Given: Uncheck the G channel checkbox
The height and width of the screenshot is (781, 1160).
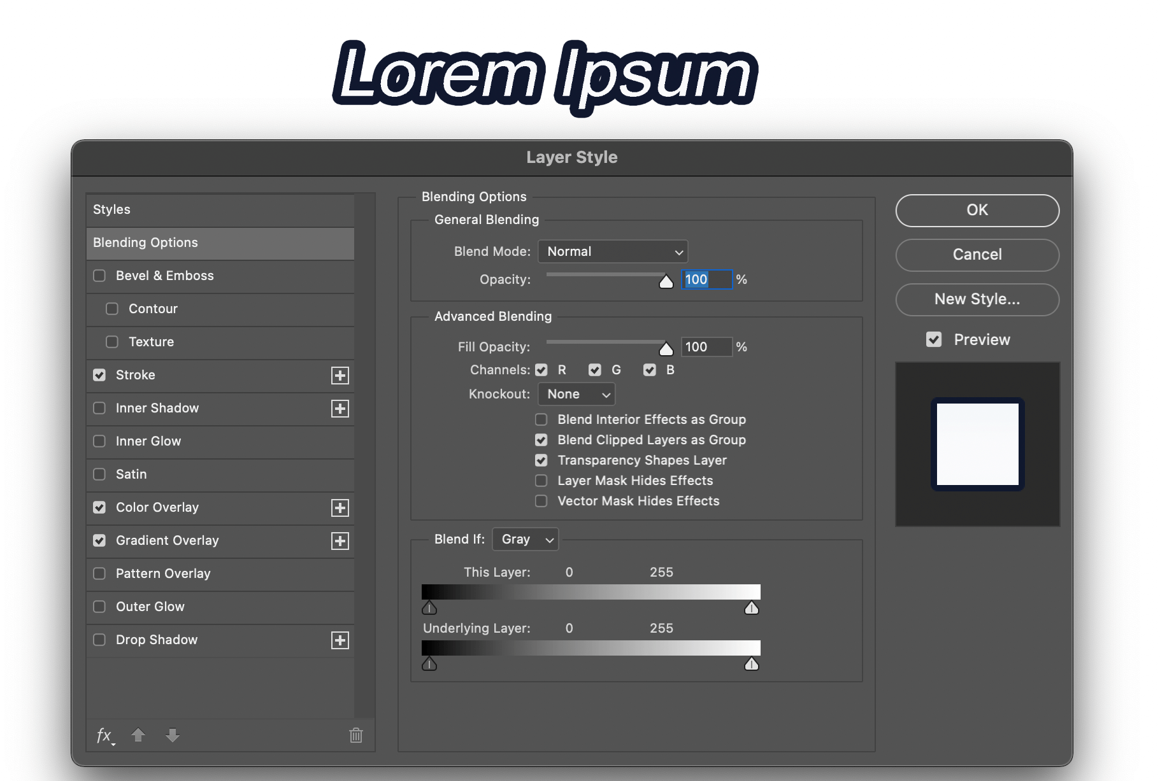Looking at the screenshot, I should click(595, 370).
